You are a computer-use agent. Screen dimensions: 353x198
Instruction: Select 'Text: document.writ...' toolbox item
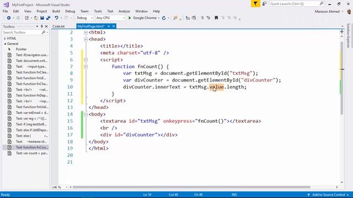point(25,61)
